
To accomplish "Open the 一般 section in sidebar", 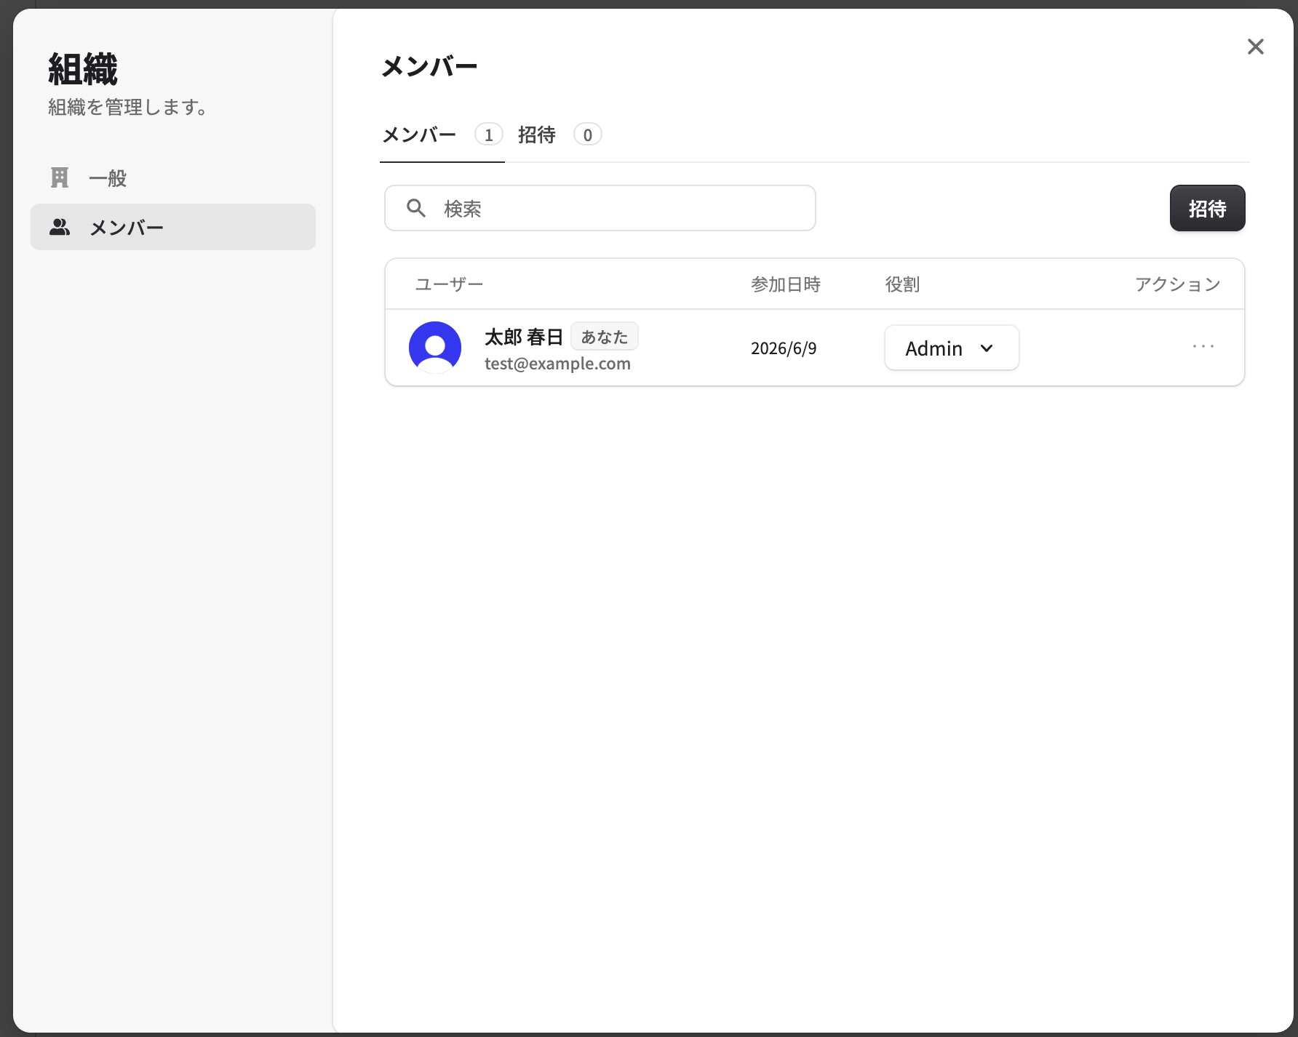I will pos(173,178).
